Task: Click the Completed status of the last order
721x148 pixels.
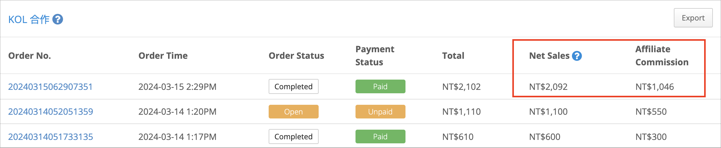Action: [x=293, y=136]
